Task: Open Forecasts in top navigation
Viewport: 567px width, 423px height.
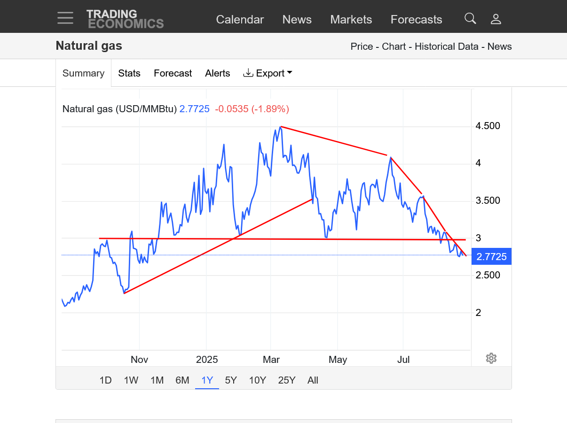Action: (x=416, y=19)
